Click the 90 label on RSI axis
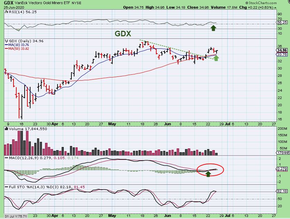Screen dimensions: 290x219 tap(280, 14)
